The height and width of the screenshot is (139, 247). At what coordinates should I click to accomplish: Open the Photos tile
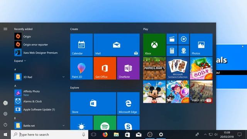click(x=201, y=45)
